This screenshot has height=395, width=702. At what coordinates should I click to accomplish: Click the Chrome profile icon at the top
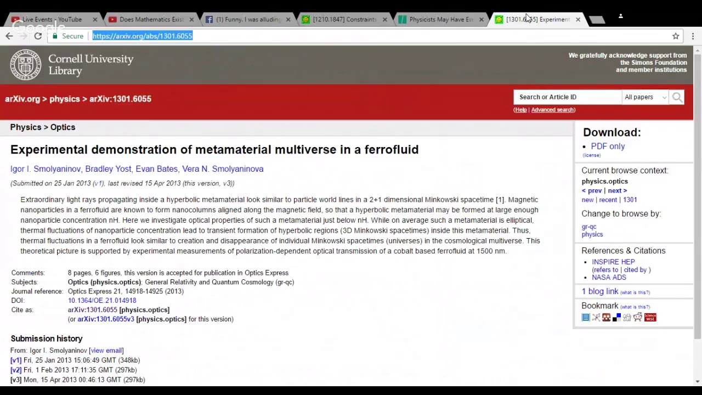tap(620, 16)
